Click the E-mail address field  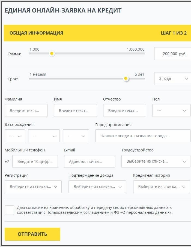coord(89,161)
